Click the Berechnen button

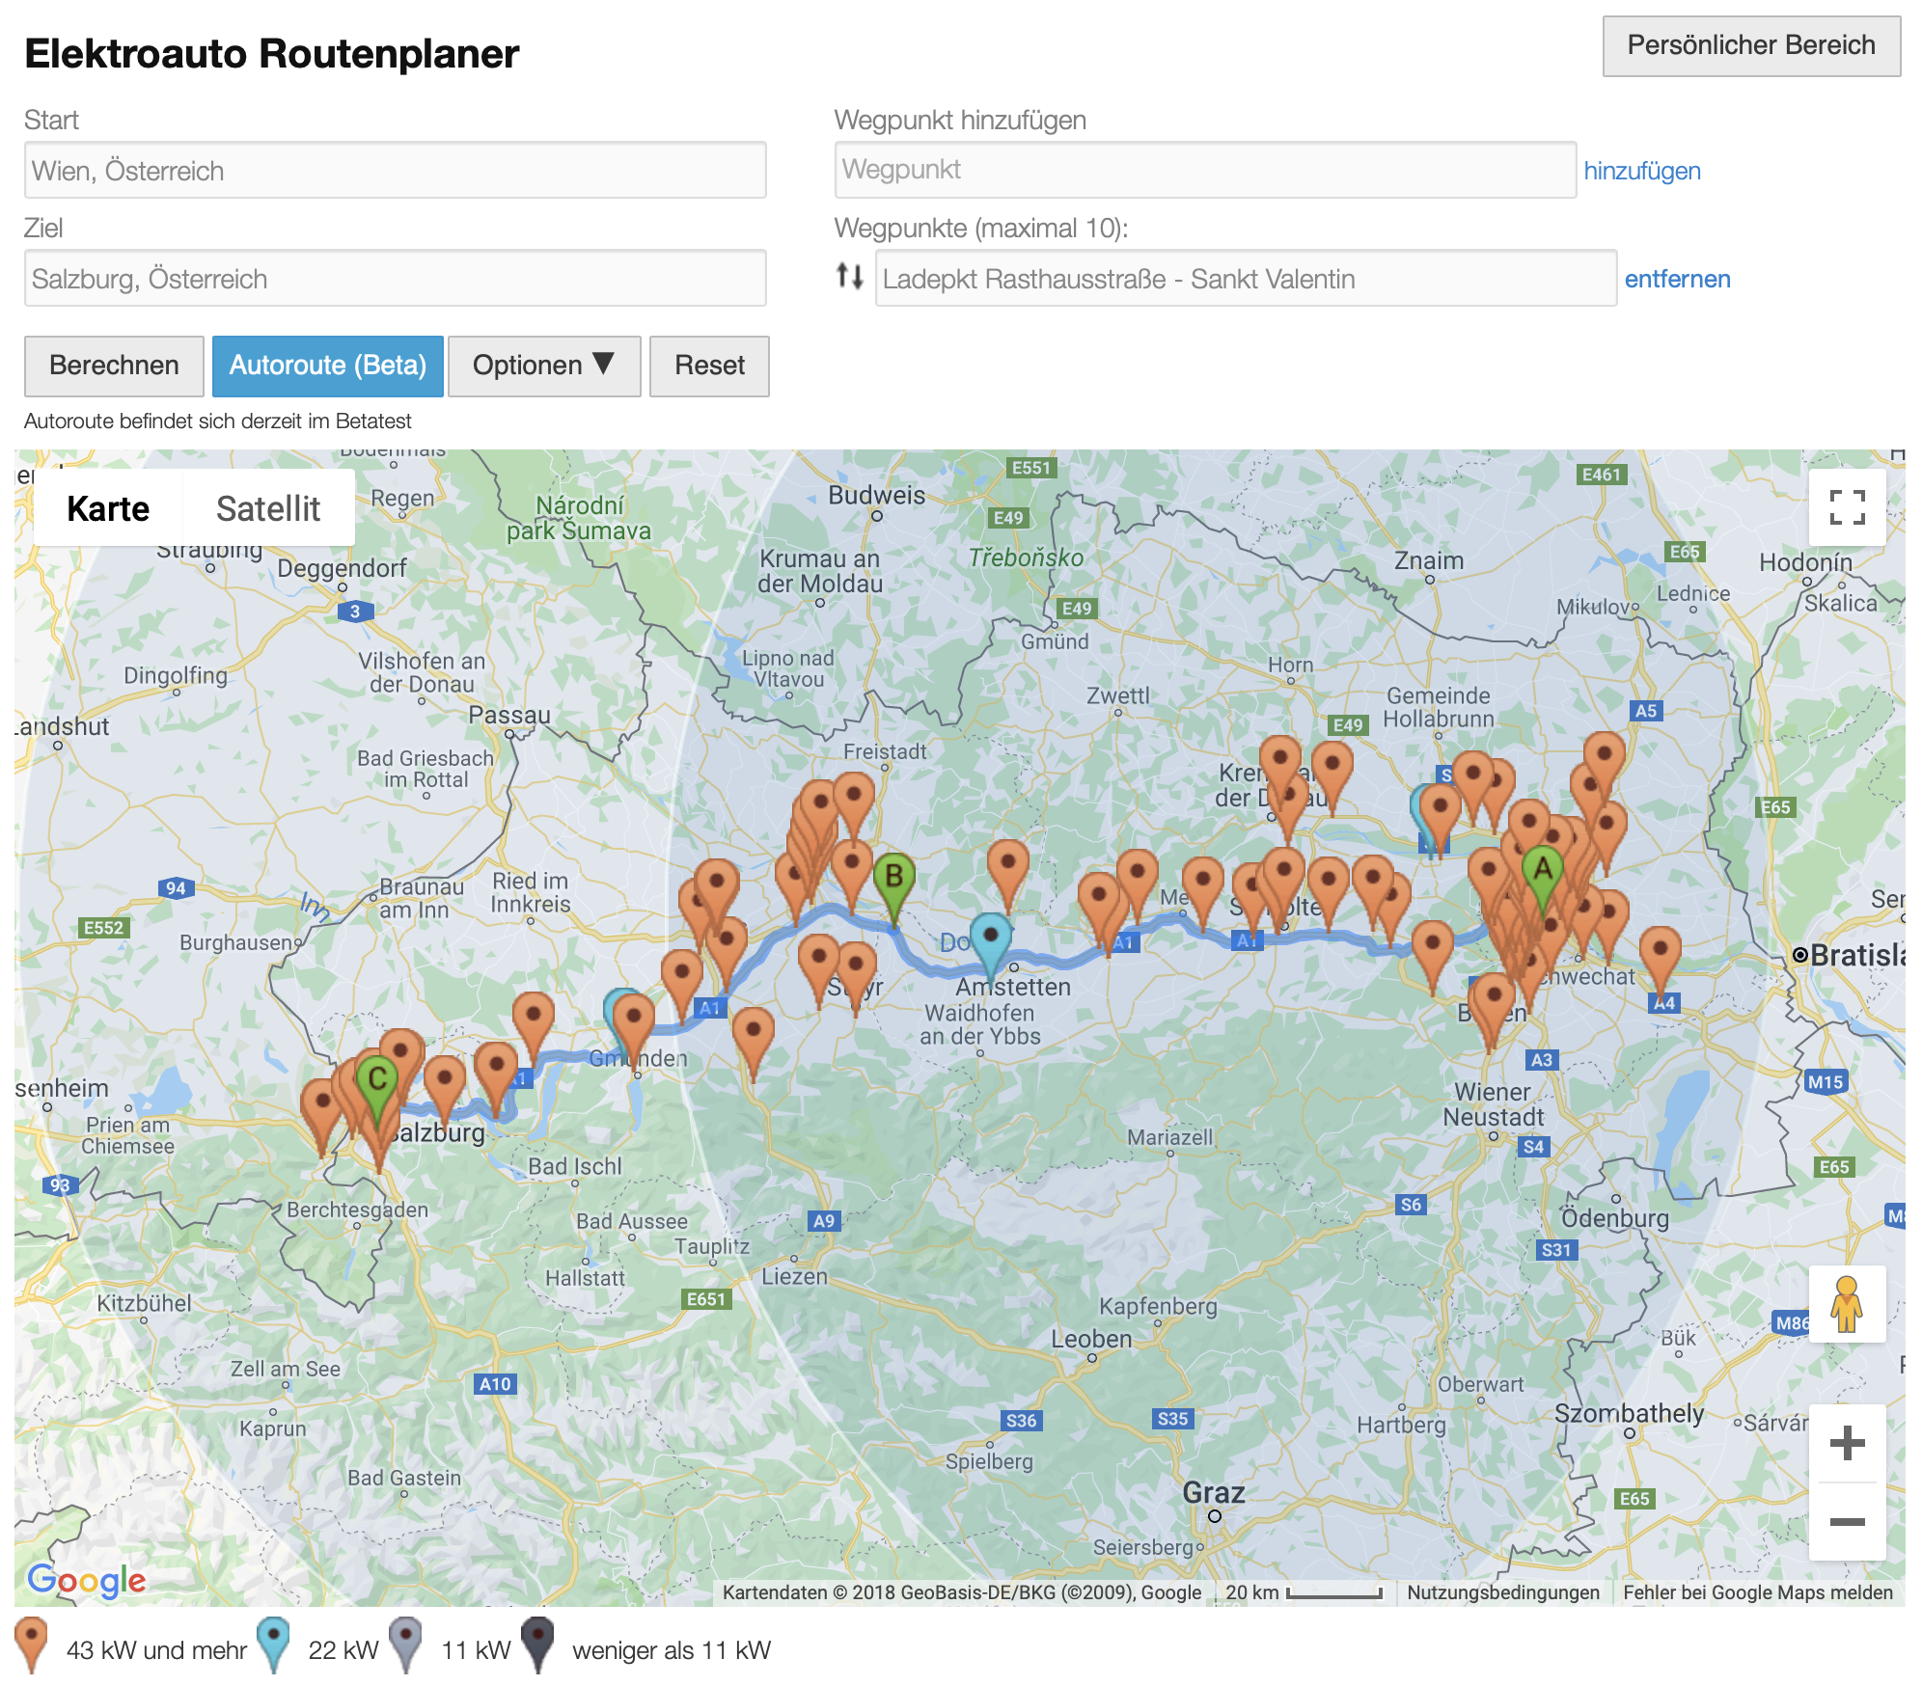click(114, 366)
